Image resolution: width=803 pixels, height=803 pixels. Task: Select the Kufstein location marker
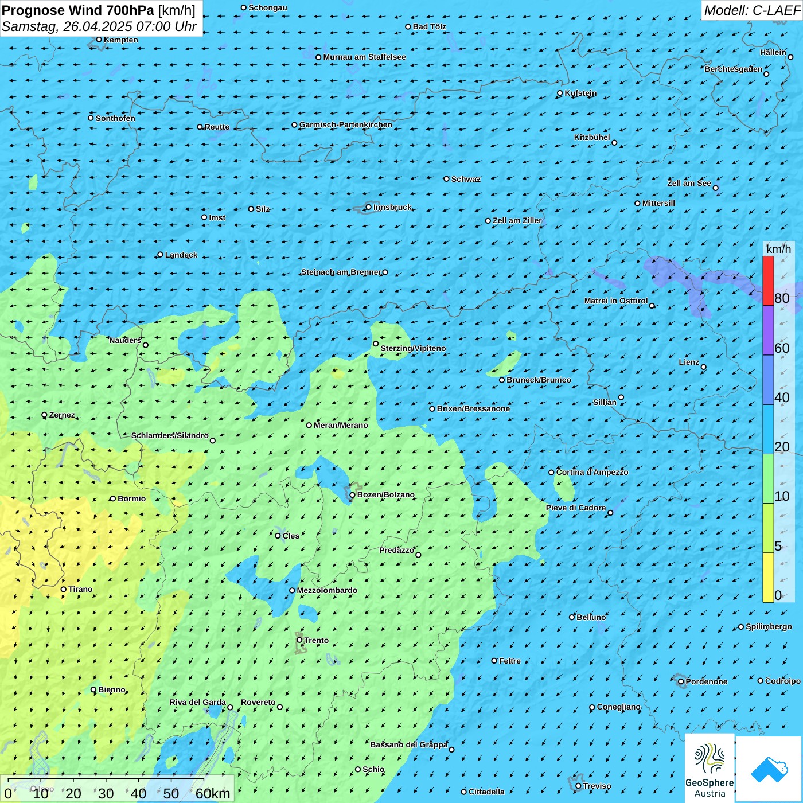560,93
